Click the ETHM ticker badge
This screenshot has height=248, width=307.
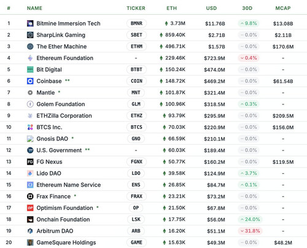136,47
